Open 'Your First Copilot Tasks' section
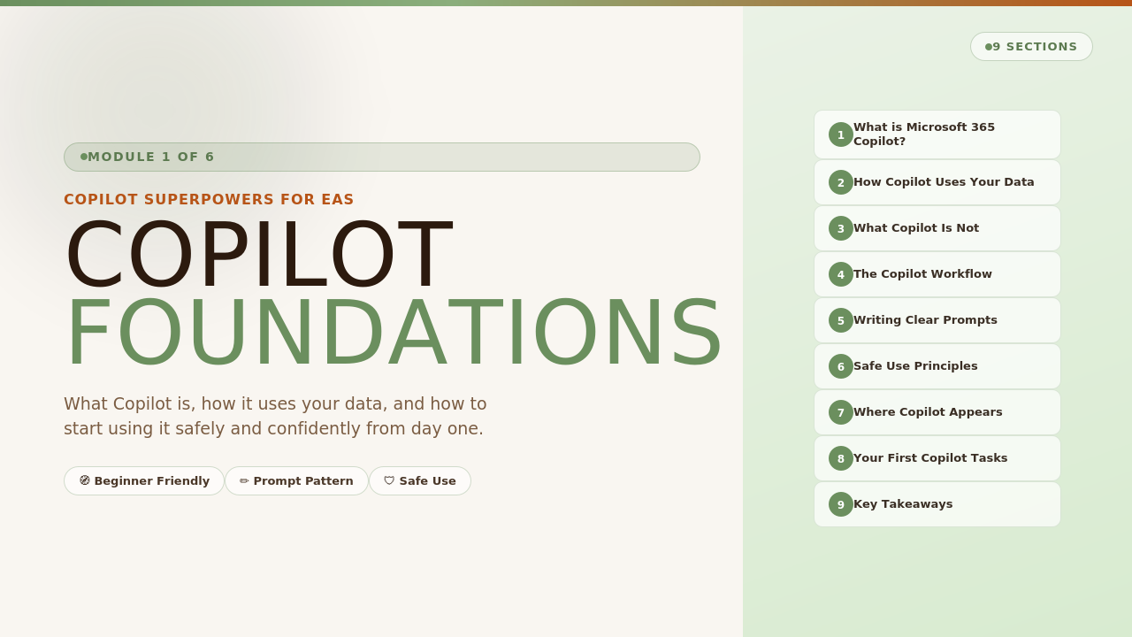The width and height of the screenshot is (1132, 637). (930, 458)
